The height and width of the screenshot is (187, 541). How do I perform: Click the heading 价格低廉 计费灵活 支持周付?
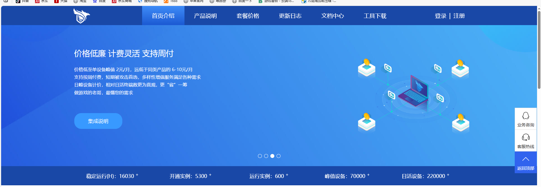coord(124,54)
